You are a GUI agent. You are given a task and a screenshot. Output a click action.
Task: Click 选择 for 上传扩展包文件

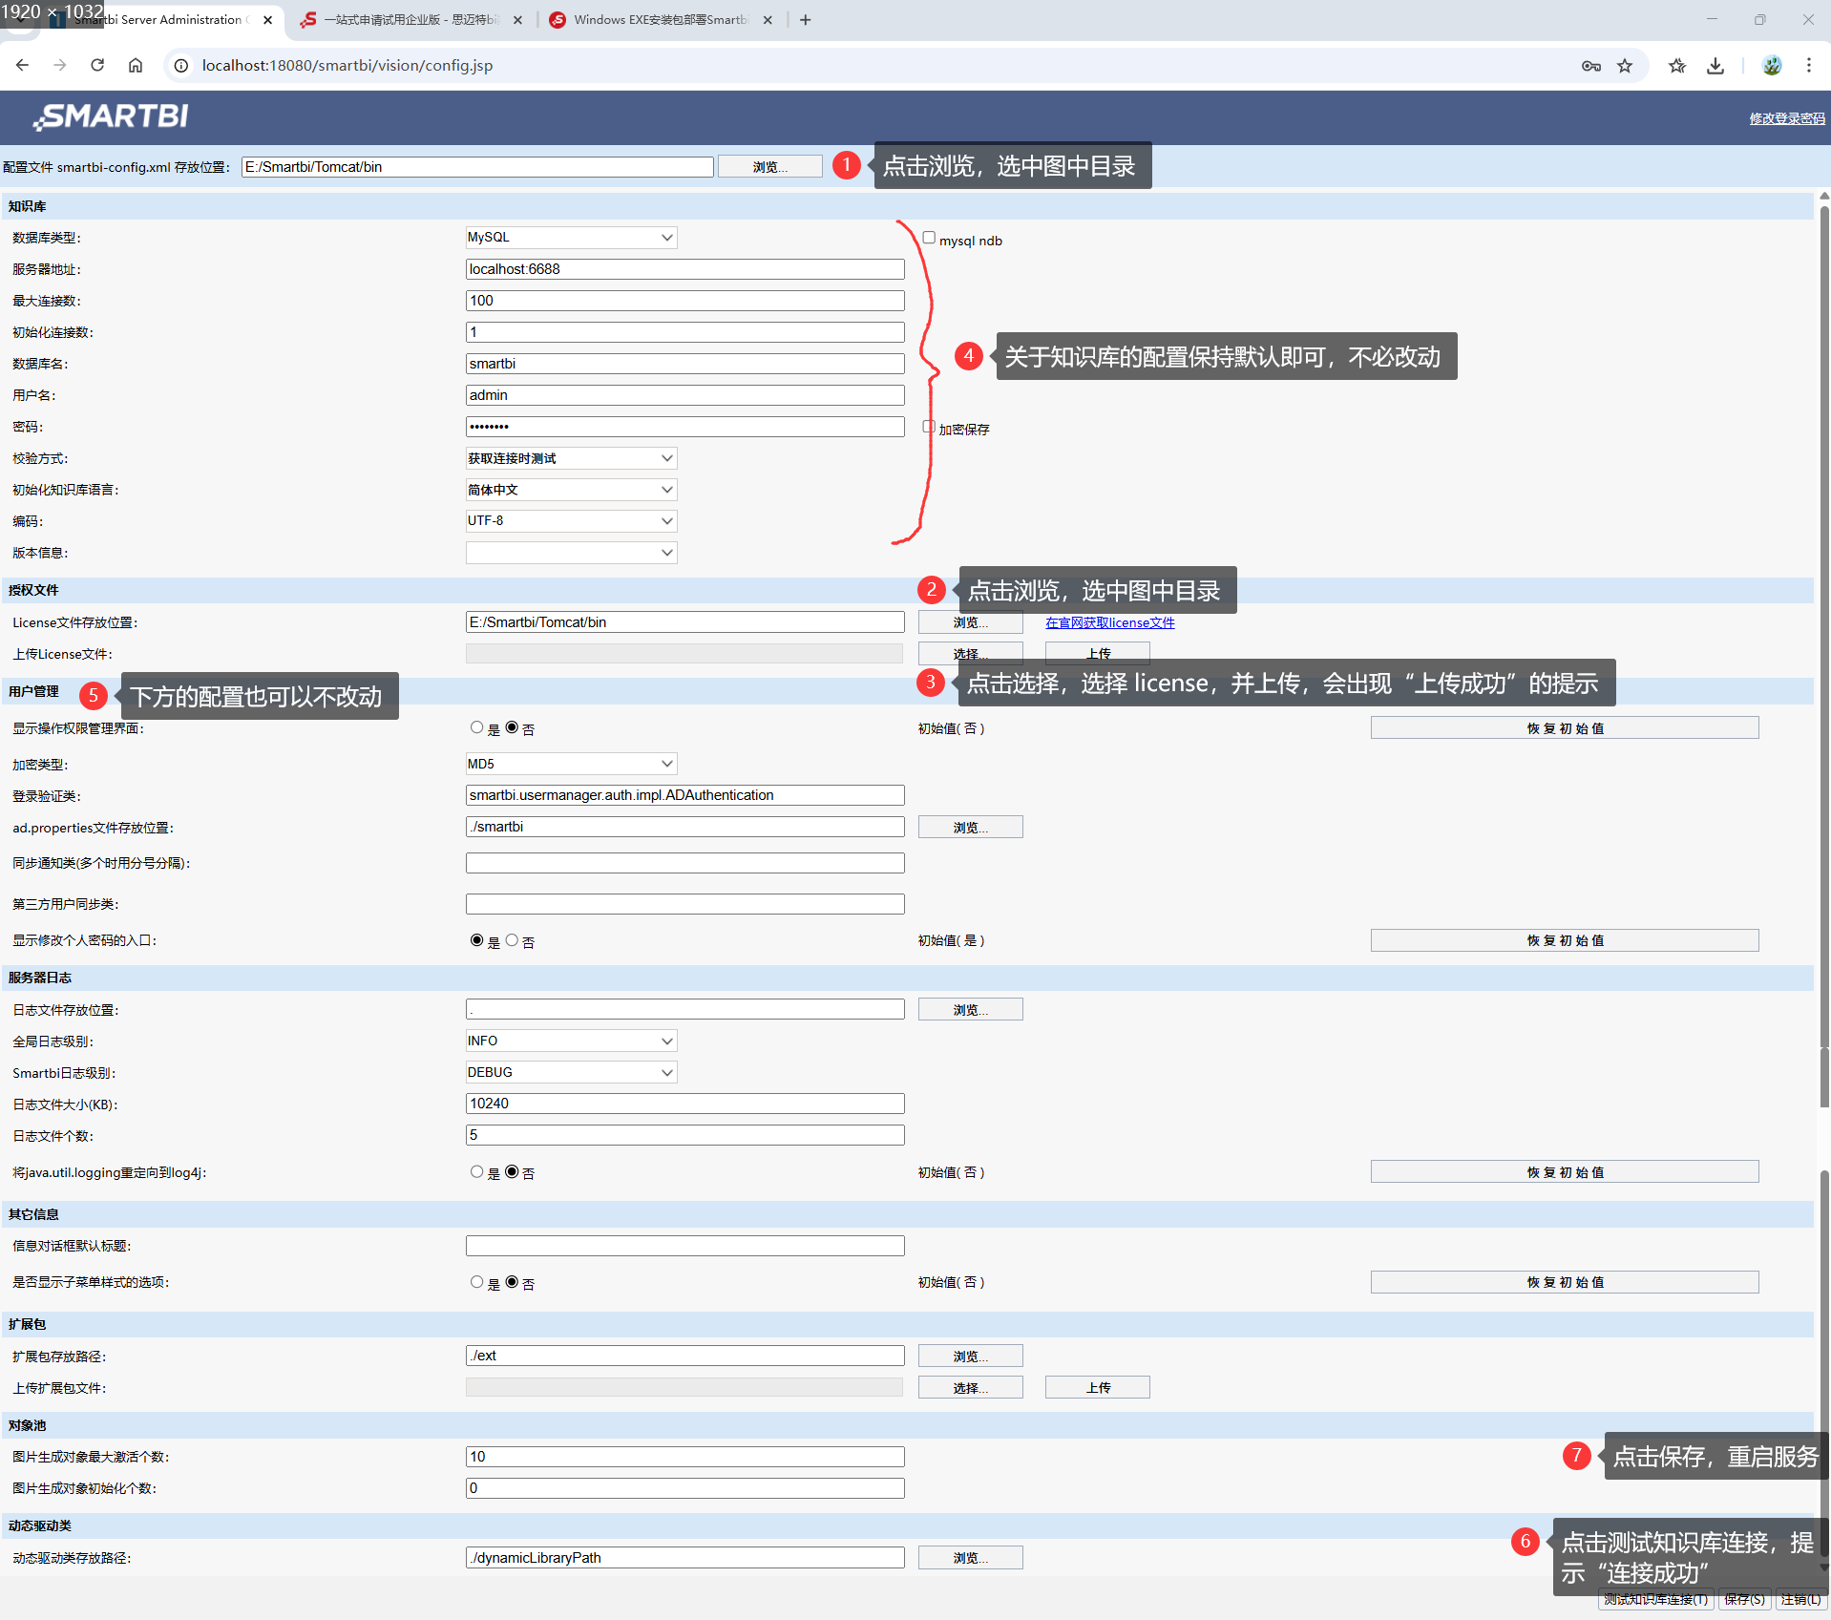point(970,1388)
